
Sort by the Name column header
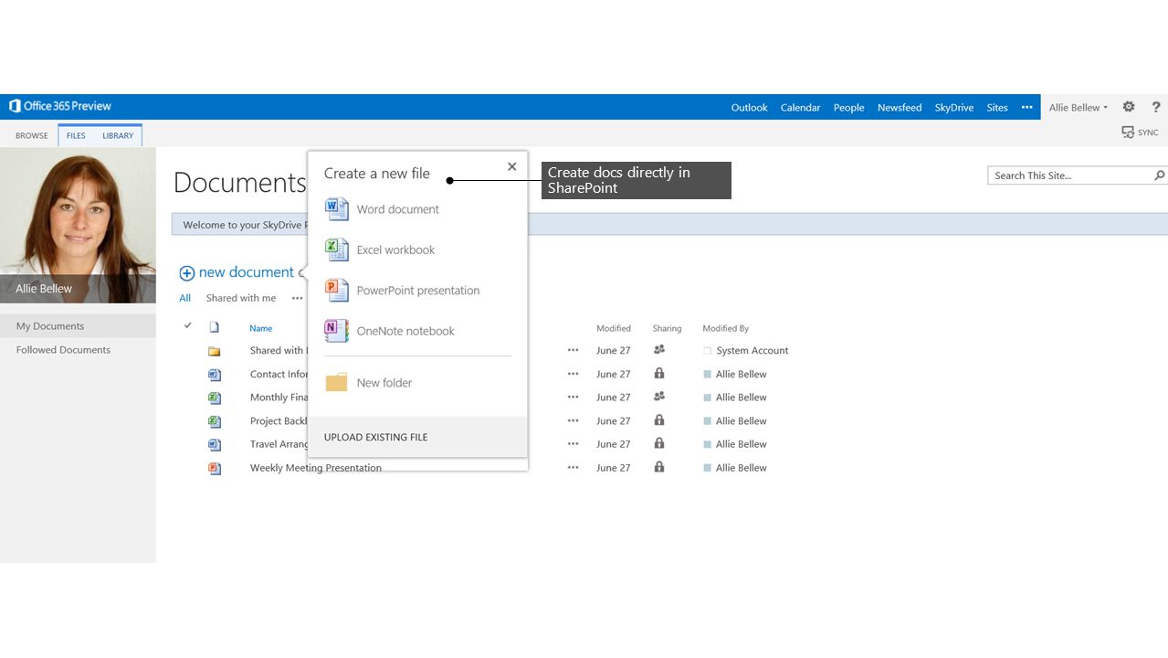point(261,328)
